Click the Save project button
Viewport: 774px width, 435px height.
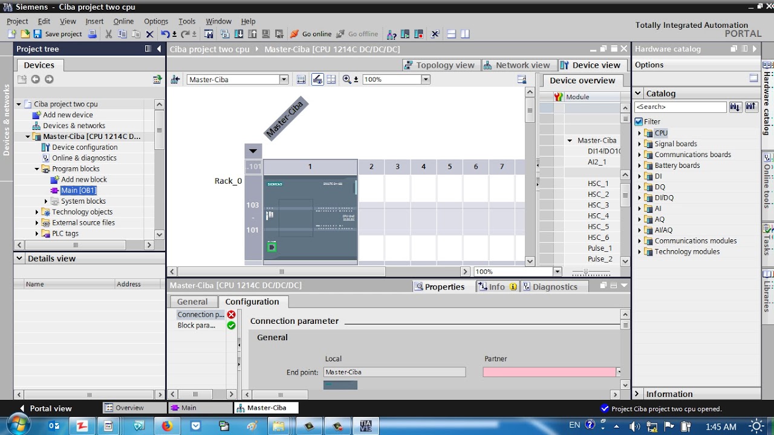point(57,34)
